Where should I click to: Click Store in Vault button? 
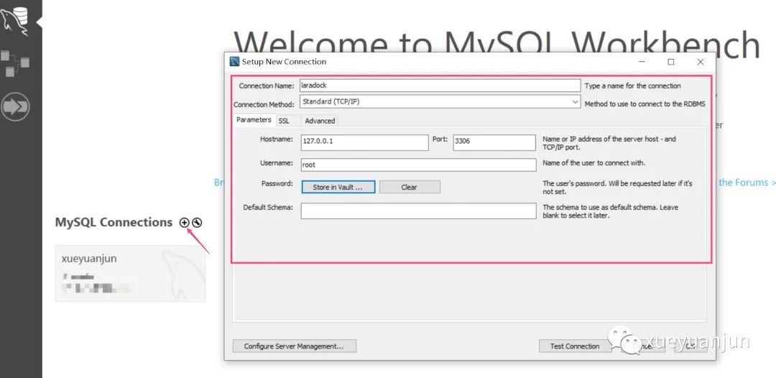(338, 187)
